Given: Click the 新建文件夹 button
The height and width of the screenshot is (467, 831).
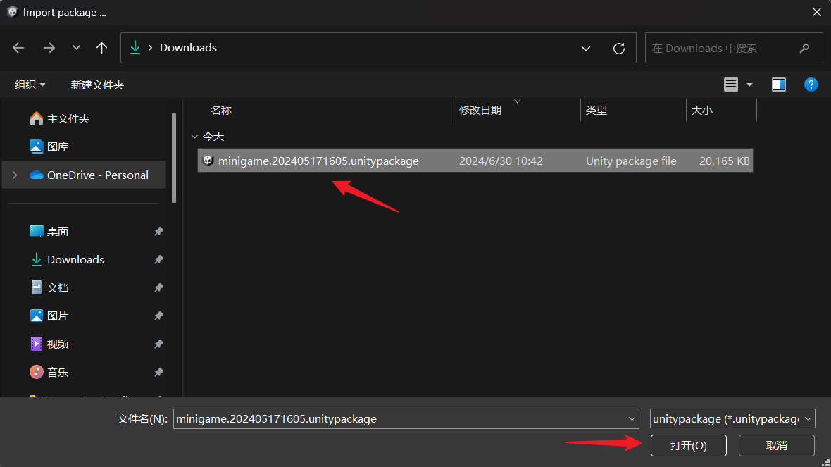Looking at the screenshot, I should 97,84.
